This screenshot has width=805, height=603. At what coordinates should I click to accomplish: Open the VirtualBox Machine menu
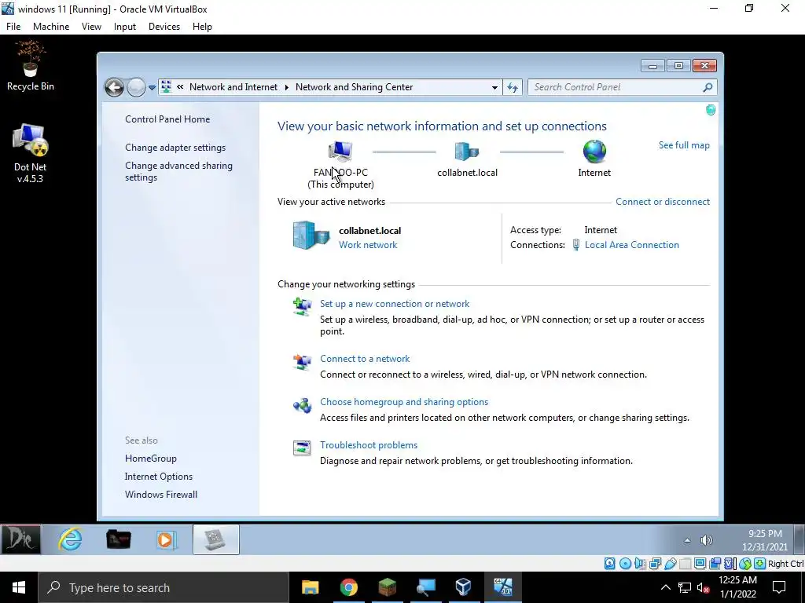tap(51, 27)
